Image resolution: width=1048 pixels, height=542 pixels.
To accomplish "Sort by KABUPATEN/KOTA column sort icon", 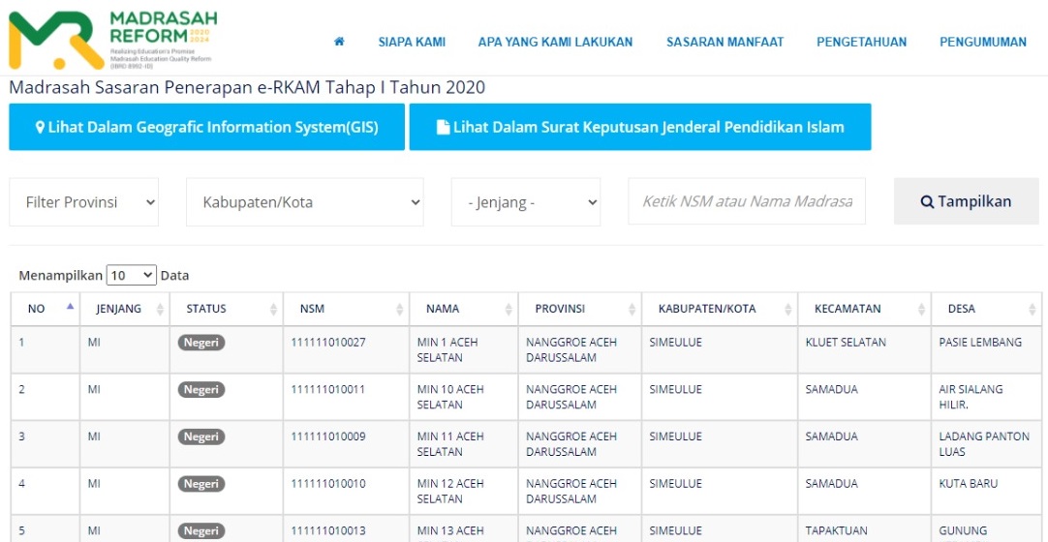I will (x=788, y=309).
